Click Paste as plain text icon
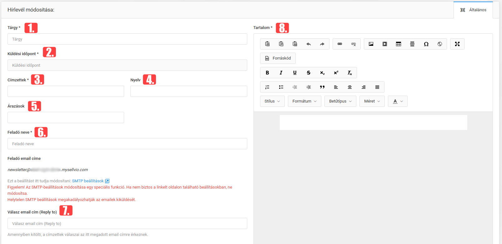 pyautogui.click(x=281, y=44)
